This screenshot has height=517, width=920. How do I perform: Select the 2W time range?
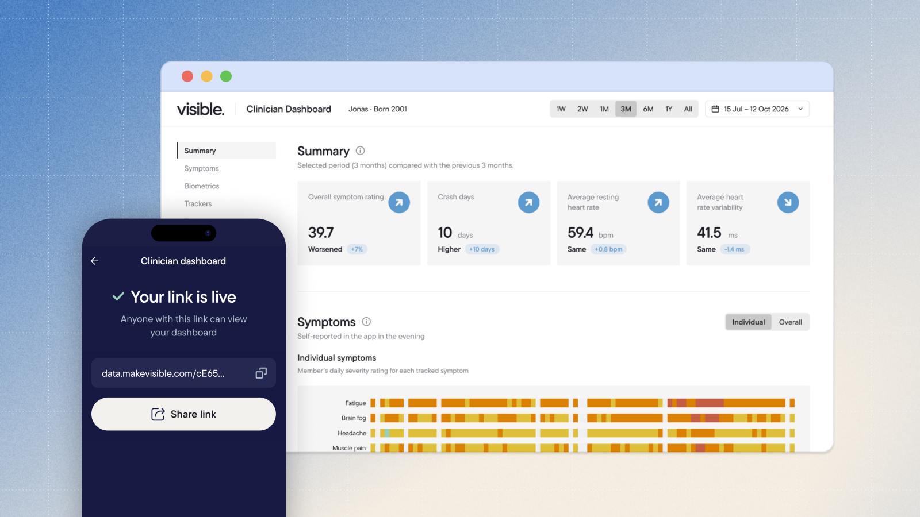click(582, 109)
